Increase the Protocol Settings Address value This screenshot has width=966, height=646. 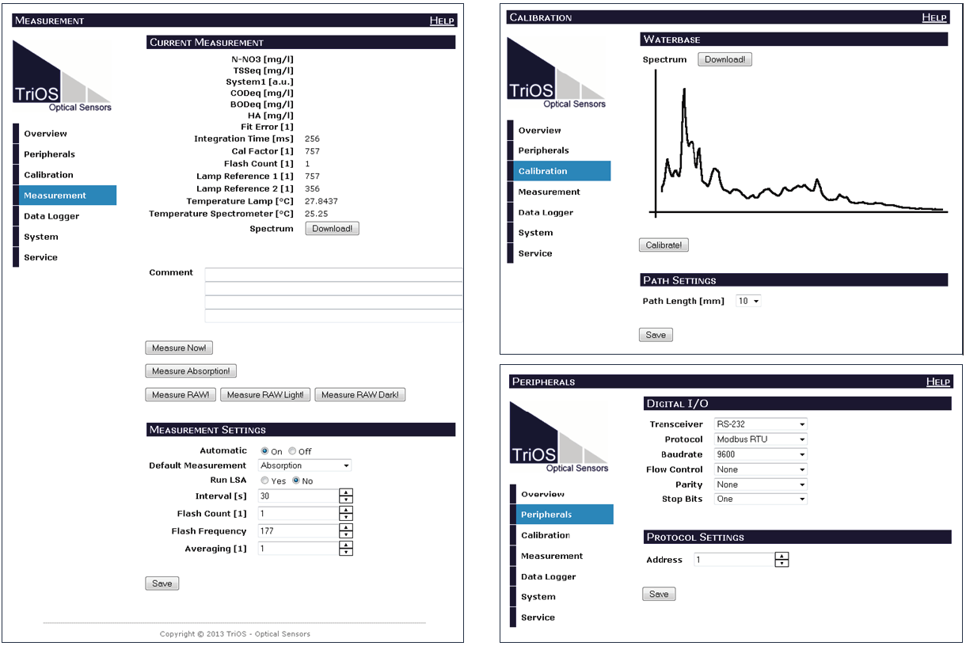click(782, 556)
